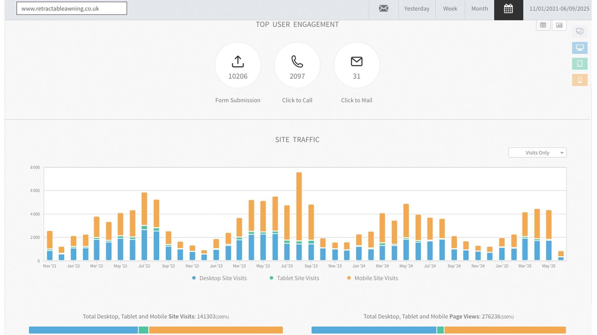Click the Click to Call phone icon
This screenshot has width=597, height=335.
(297, 61)
